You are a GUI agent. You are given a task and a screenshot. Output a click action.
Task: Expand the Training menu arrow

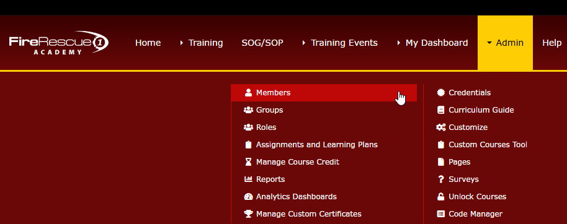coord(182,43)
